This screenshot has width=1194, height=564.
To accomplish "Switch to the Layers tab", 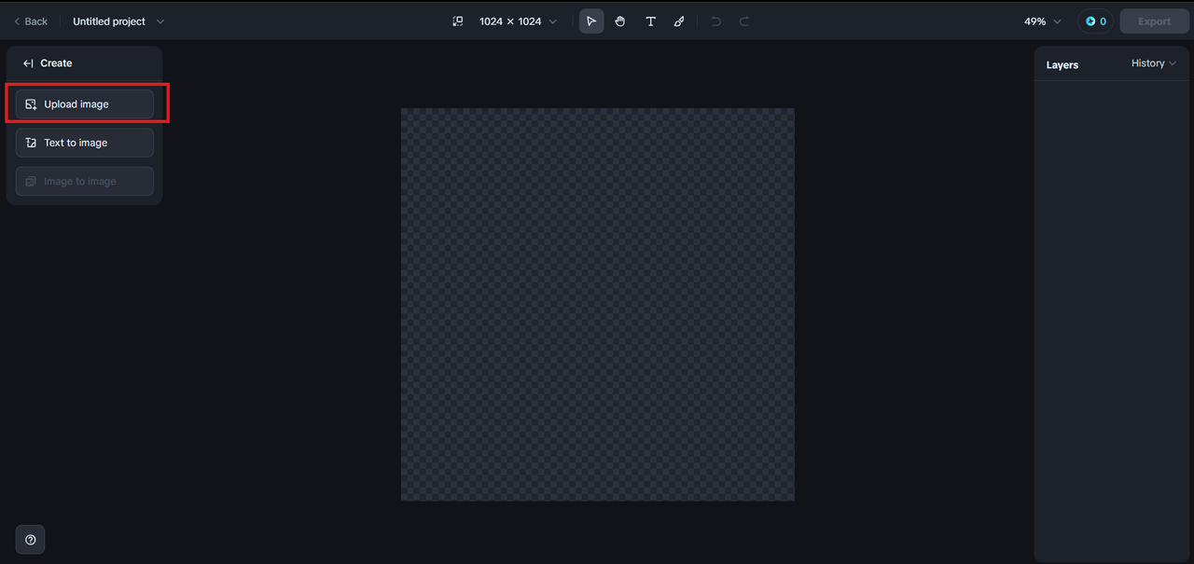I will point(1062,65).
